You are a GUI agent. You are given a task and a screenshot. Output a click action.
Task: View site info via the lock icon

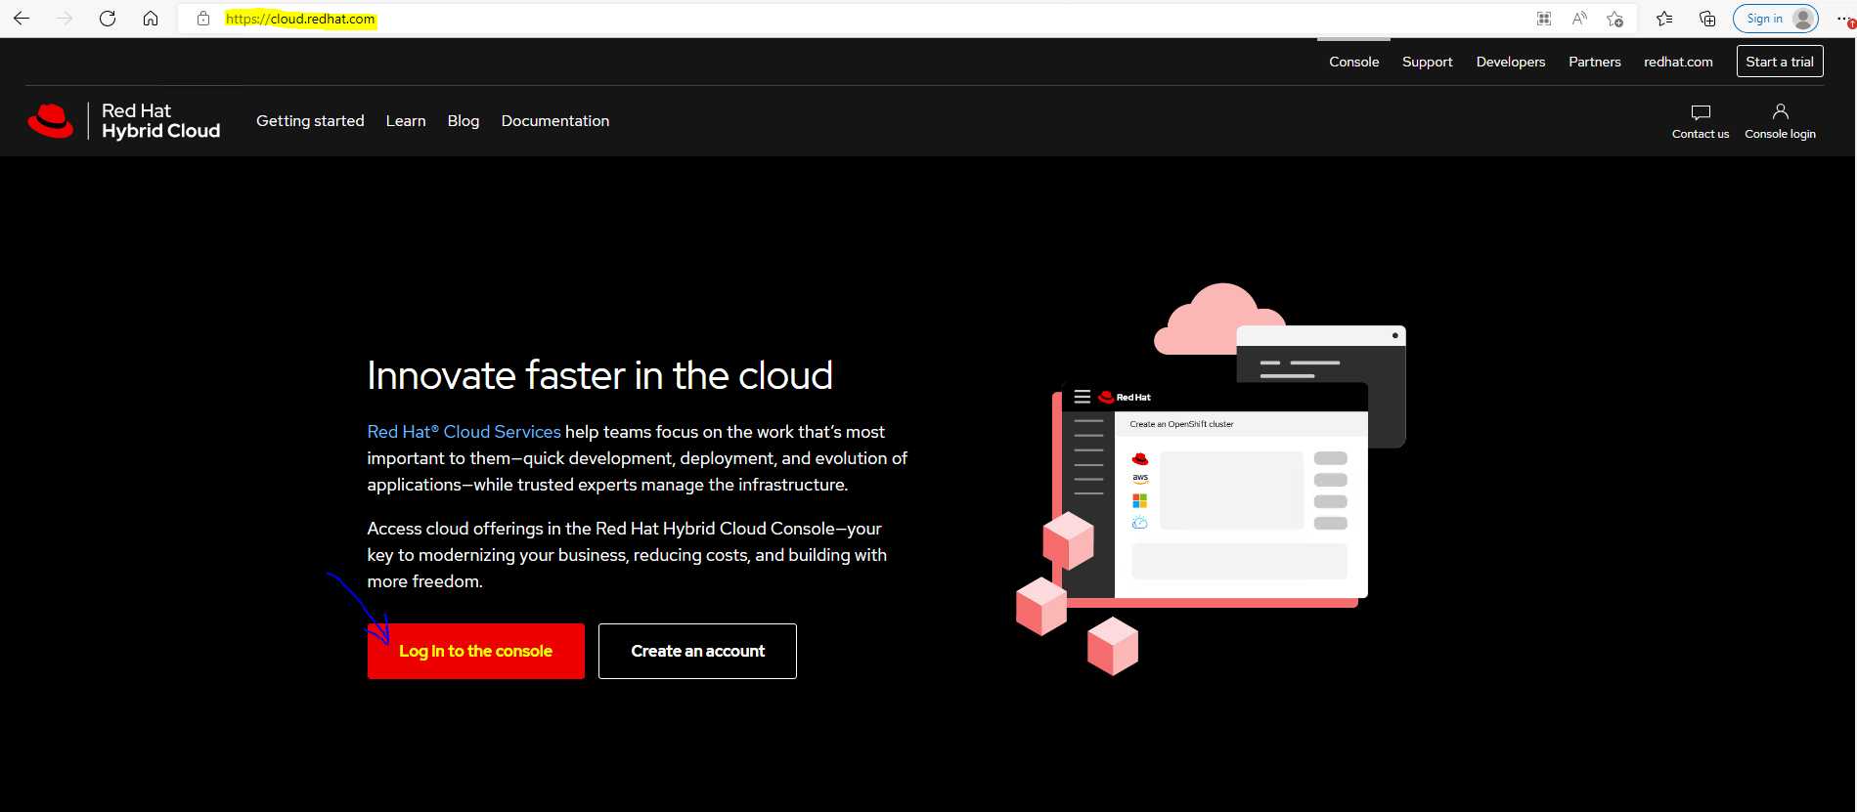[x=203, y=19]
